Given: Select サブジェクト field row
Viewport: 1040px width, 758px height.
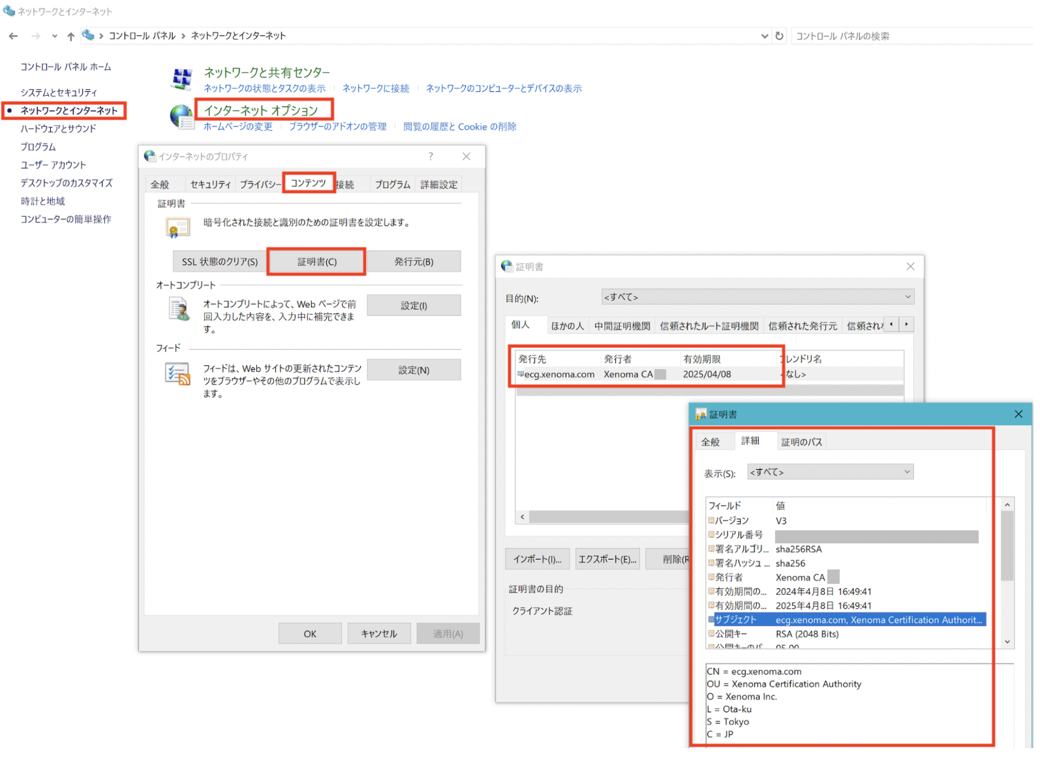Looking at the screenshot, I should [x=847, y=620].
